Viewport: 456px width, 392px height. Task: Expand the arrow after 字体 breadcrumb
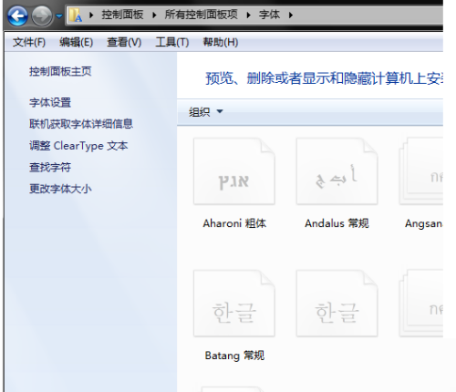pos(291,15)
